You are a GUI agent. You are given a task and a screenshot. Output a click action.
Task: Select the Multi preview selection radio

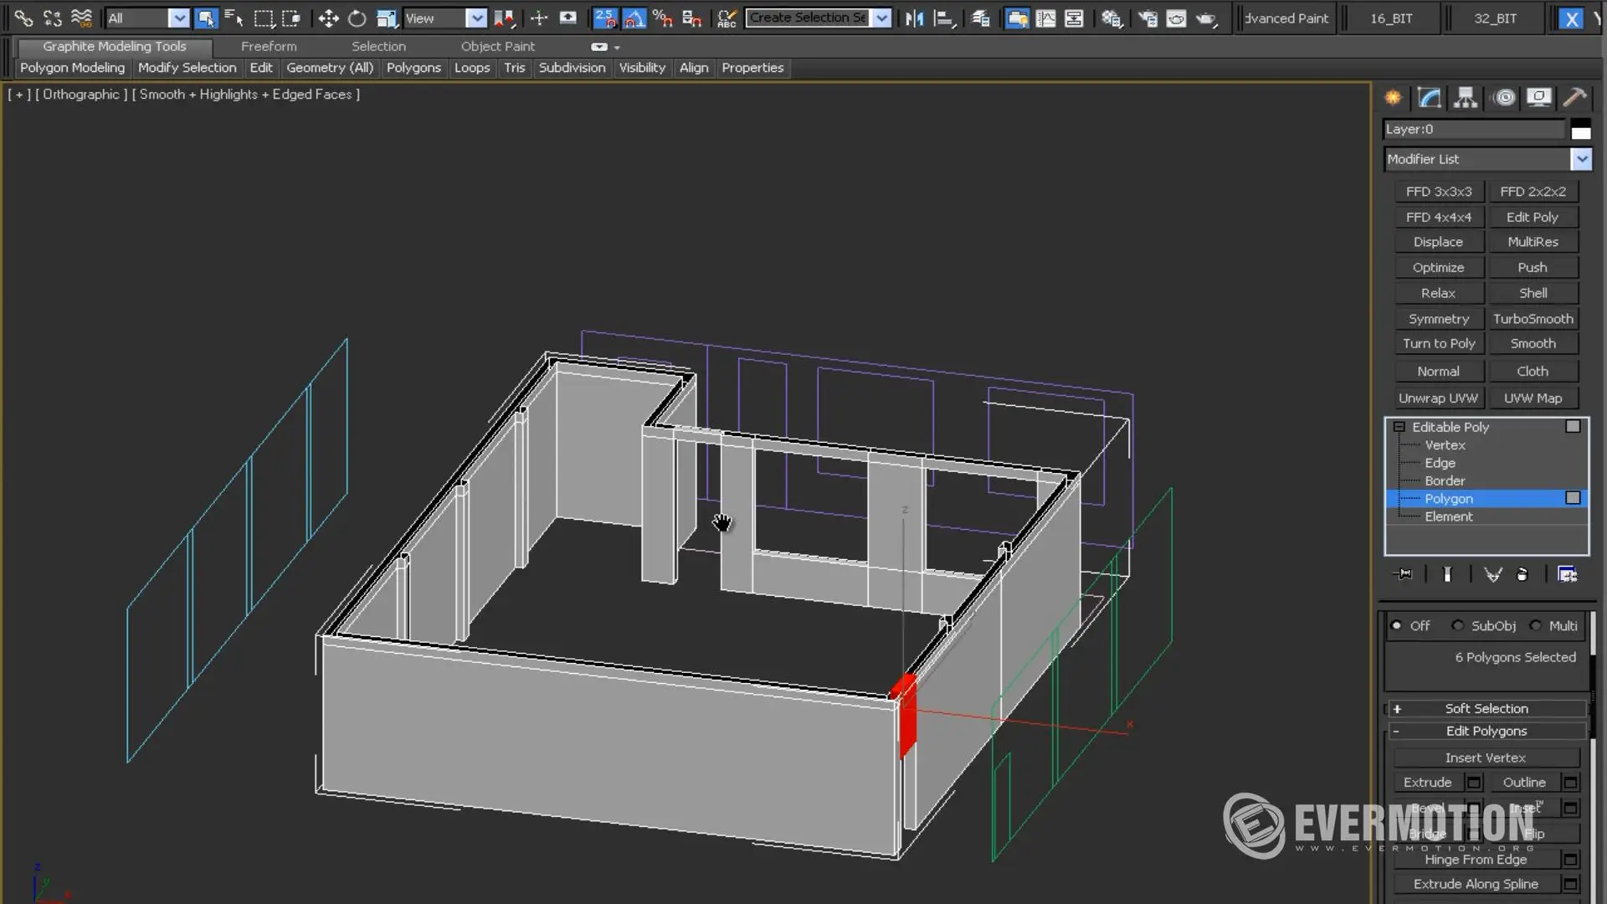point(1535,625)
